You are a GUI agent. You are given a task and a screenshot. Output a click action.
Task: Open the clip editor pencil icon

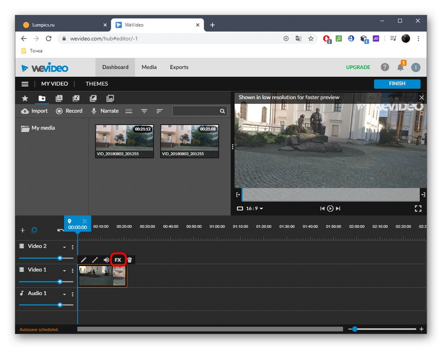coord(84,260)
